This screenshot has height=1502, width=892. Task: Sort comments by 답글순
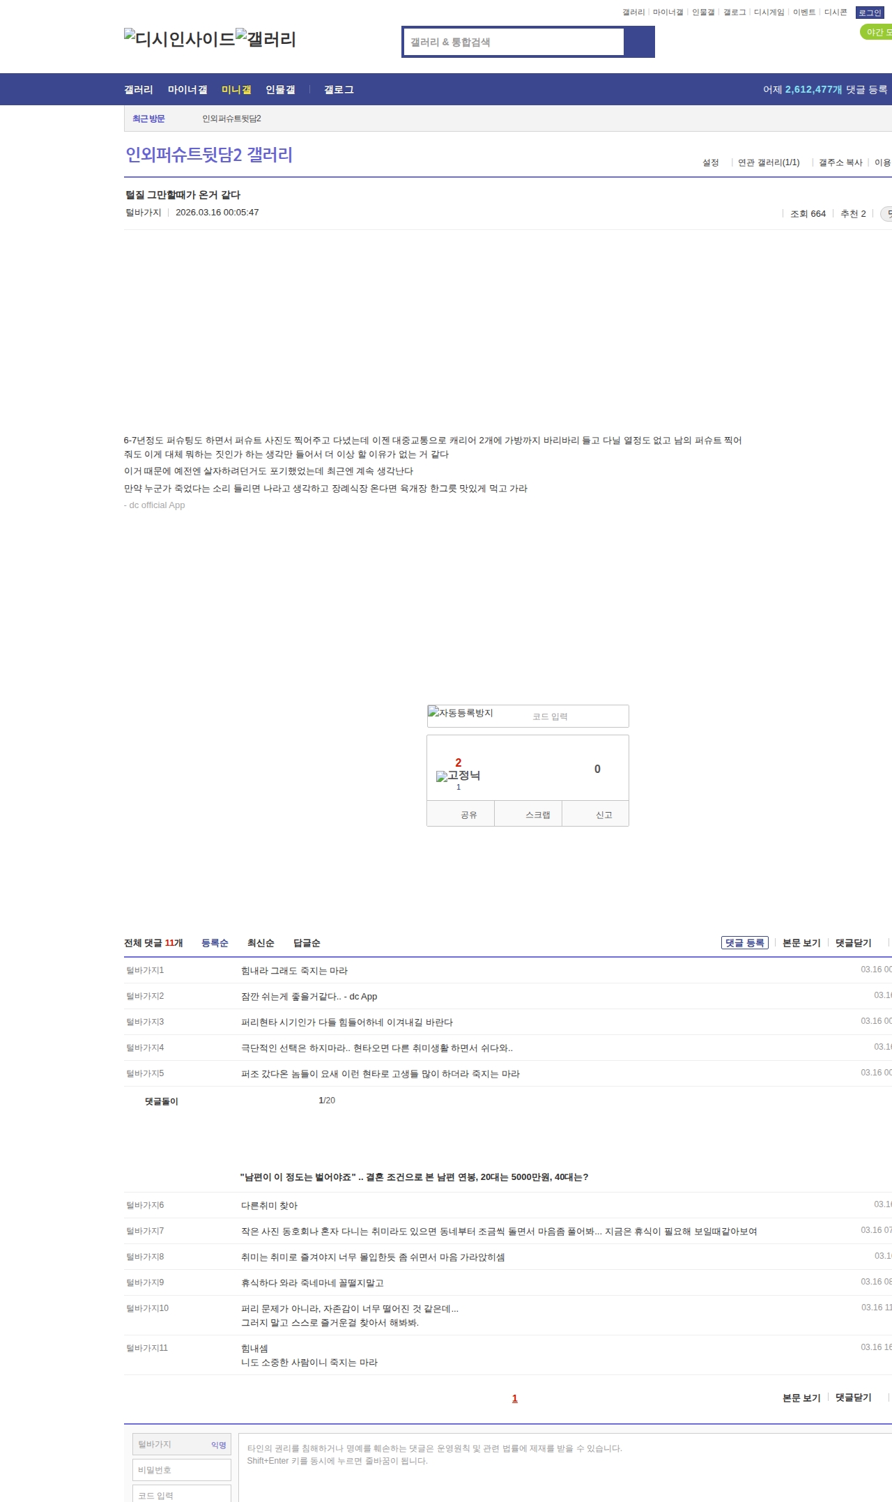(x=307, y=943)
